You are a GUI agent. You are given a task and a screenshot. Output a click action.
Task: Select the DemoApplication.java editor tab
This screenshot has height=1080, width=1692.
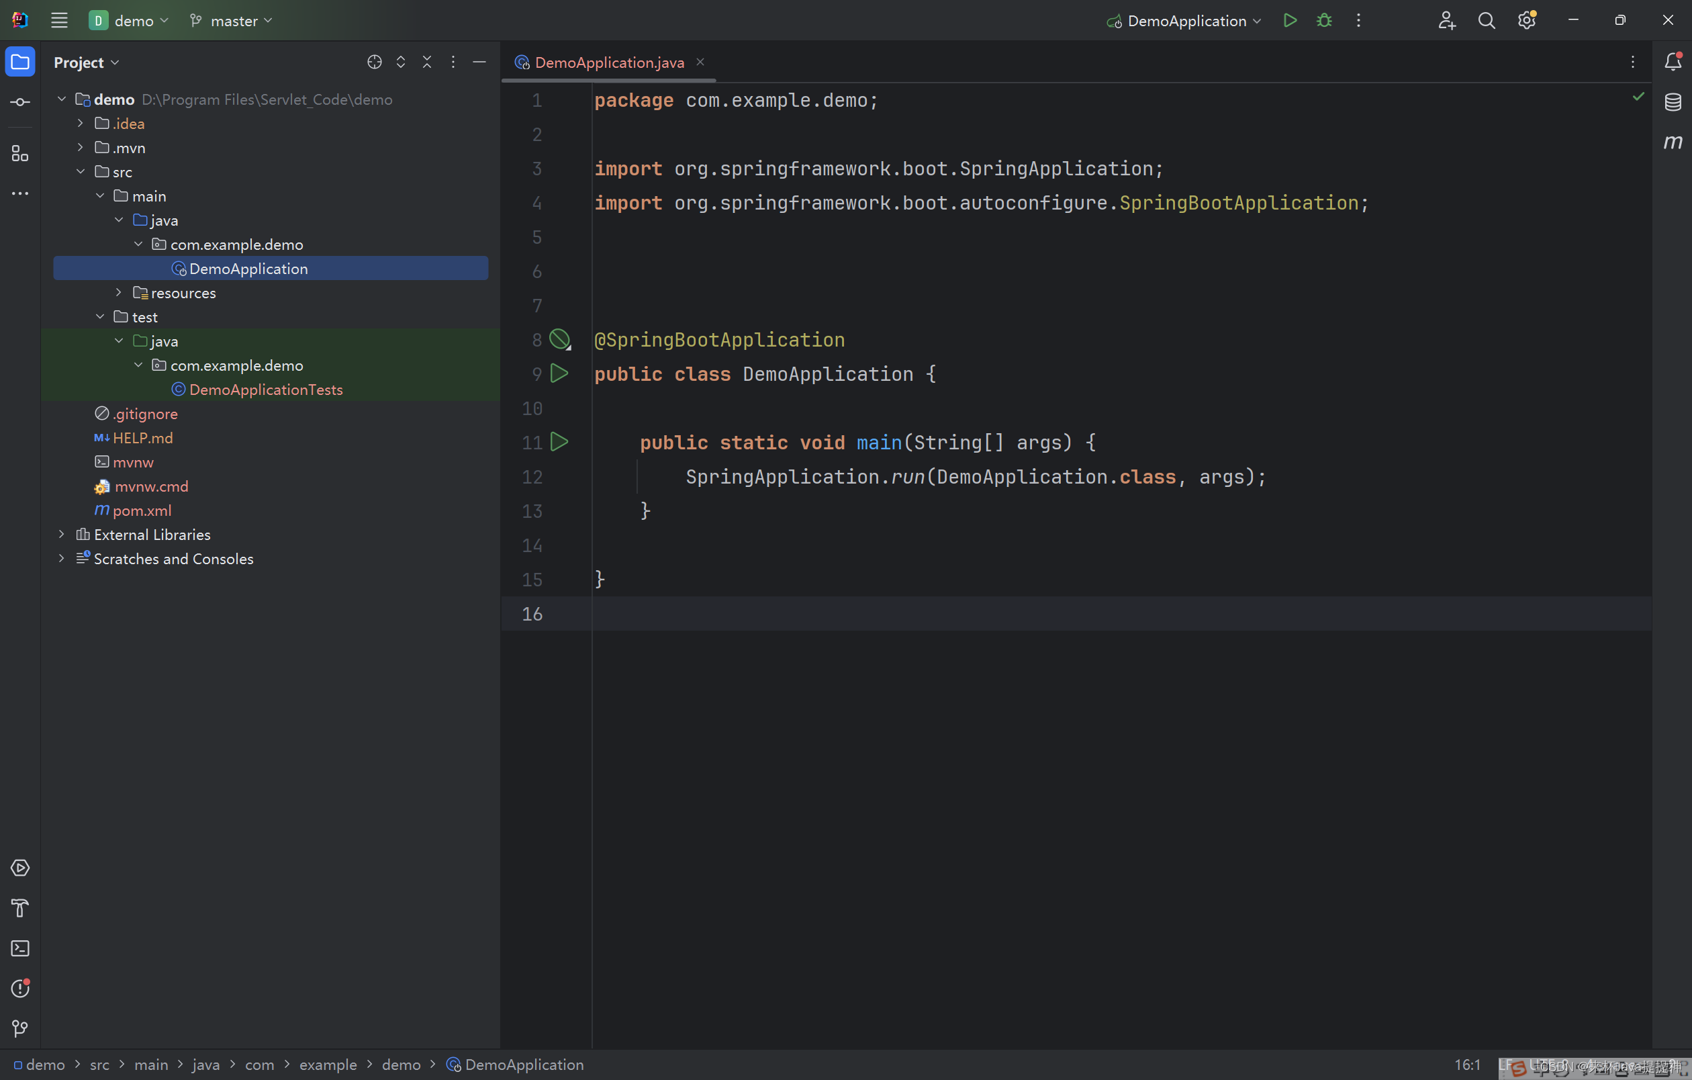608,62
